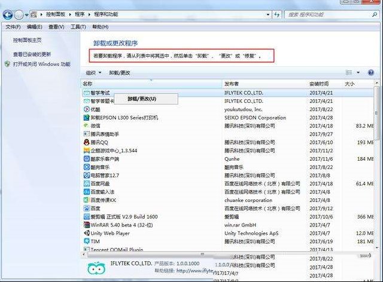Go to 控制面板主页 link

tap(27, 40)
